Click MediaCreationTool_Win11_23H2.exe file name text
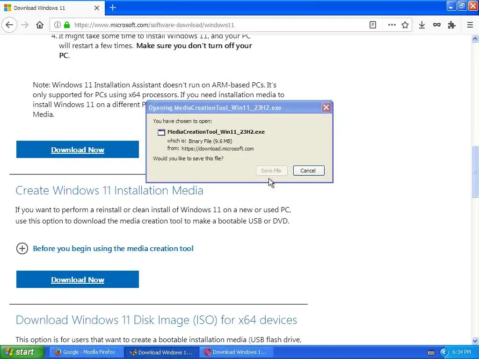Viewport: 479px width, 359px height. click(x=216, y=132)
